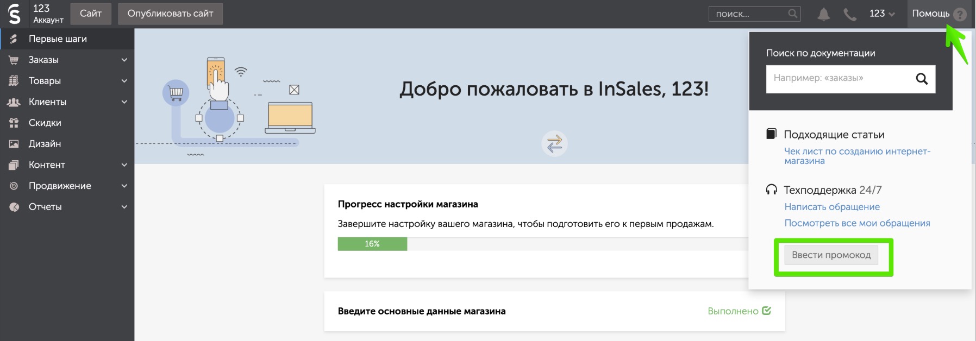Click the InSales S logo icon
Screen dimensions: 976x341
pos(15,14)
